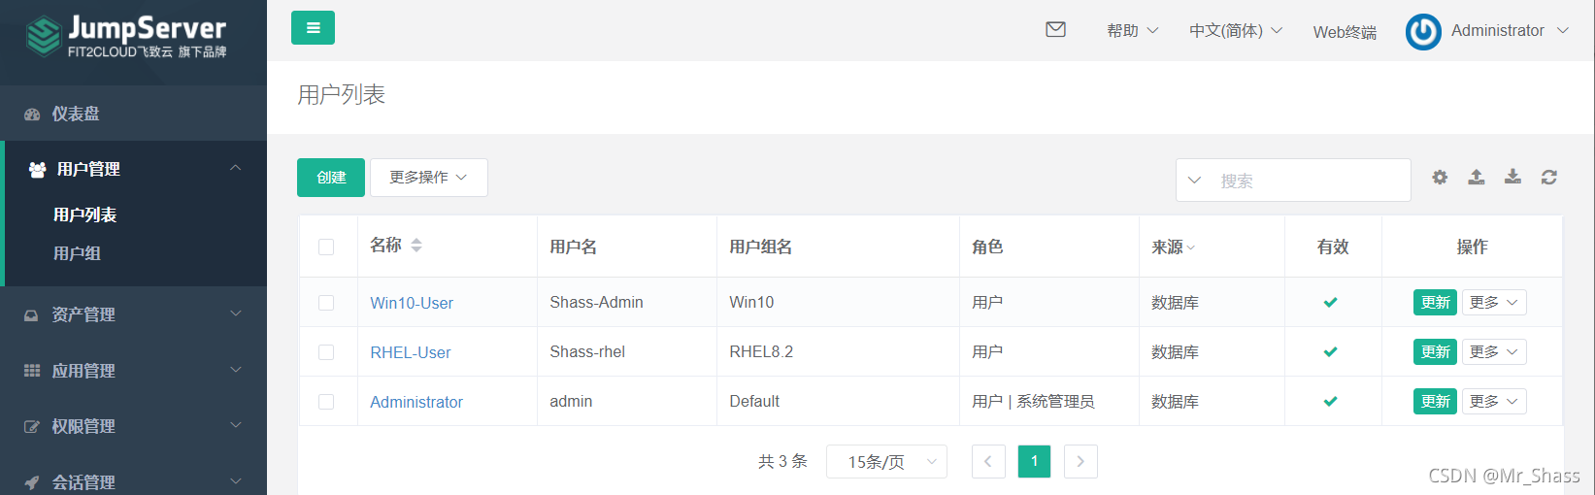Check the Win10-User row checkbox
1595x495 pixels.
(326, 303)
